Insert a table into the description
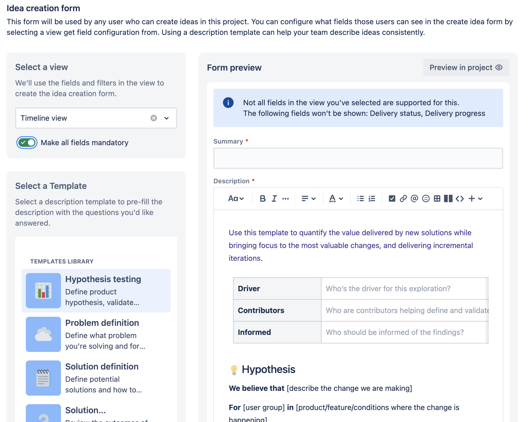The image size is (529, 422). pyautogui.click(x=437, y=198)
